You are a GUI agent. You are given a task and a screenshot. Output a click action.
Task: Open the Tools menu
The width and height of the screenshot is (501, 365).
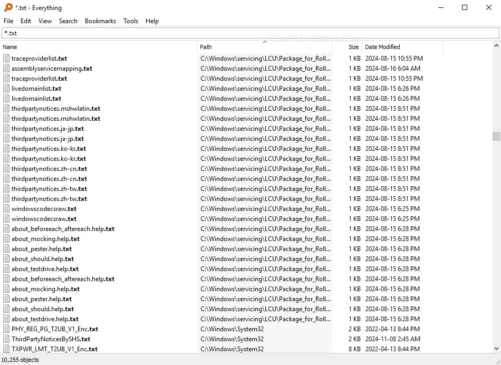[131, 21]
